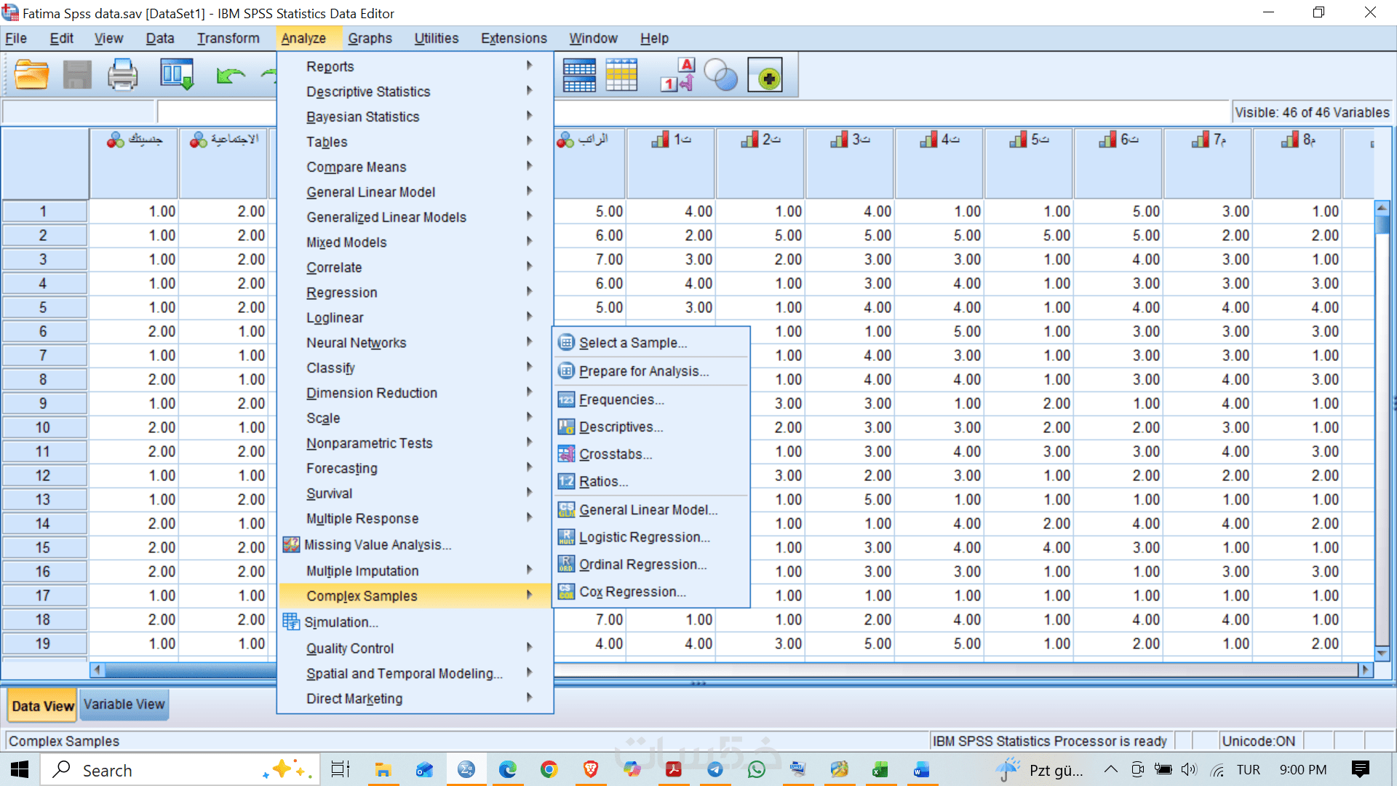Click the Use Variable Sets circles icon
The height and width of the screenshot is (786, 1397).
click(x=721, y=75)
